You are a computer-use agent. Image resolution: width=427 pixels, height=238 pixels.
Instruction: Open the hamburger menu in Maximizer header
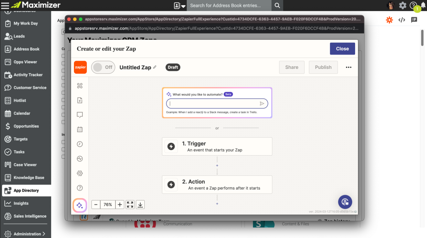point(5,5)
